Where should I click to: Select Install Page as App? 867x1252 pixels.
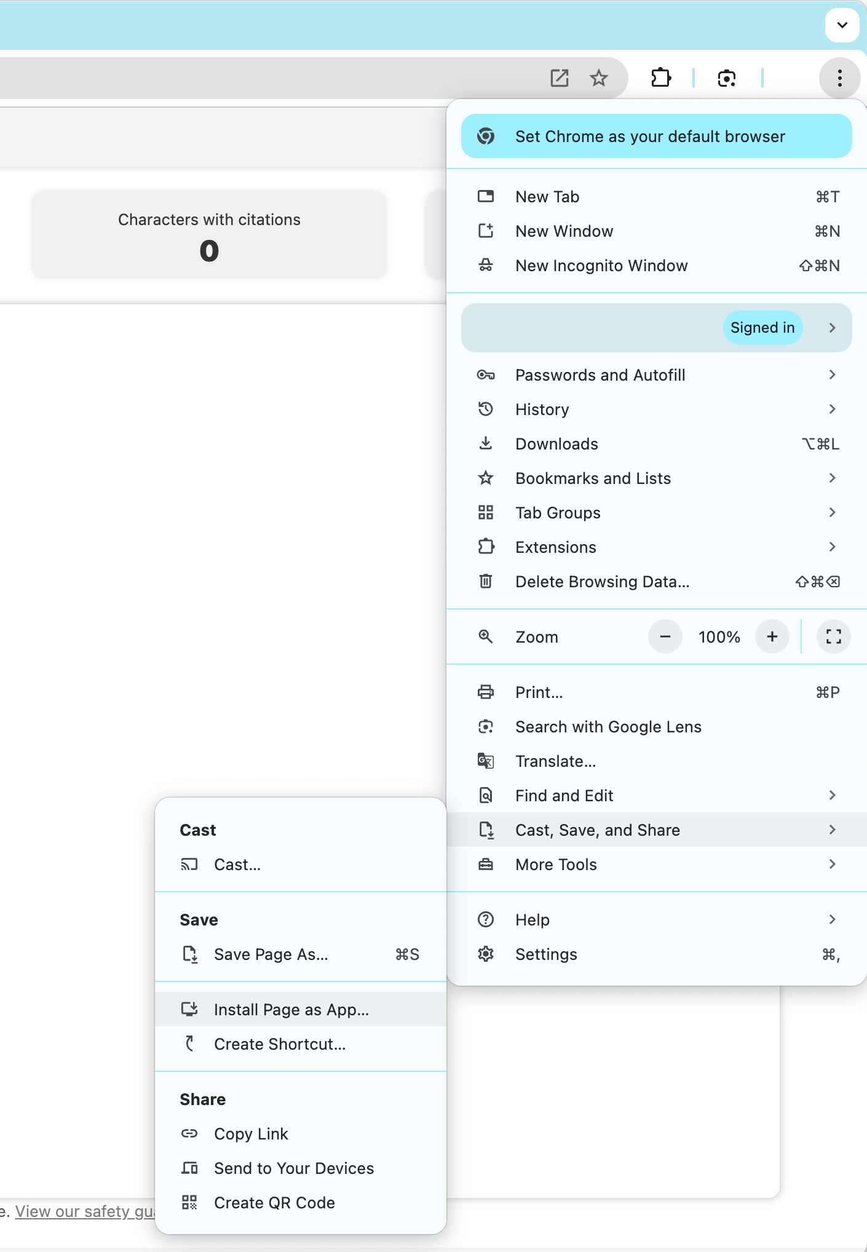pyautogui.click(x=291, y=1010)
